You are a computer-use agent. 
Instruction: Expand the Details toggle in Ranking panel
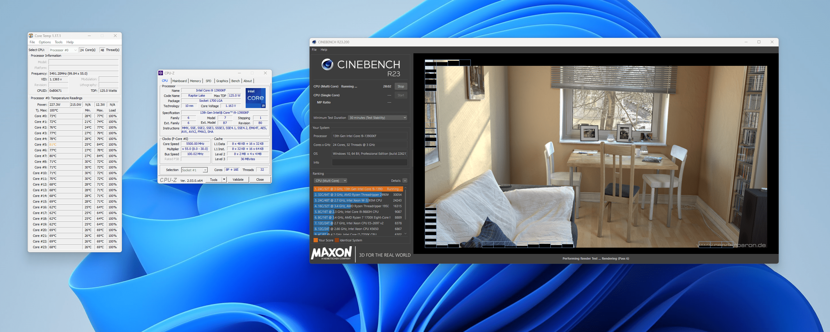(x=405, y=180)
